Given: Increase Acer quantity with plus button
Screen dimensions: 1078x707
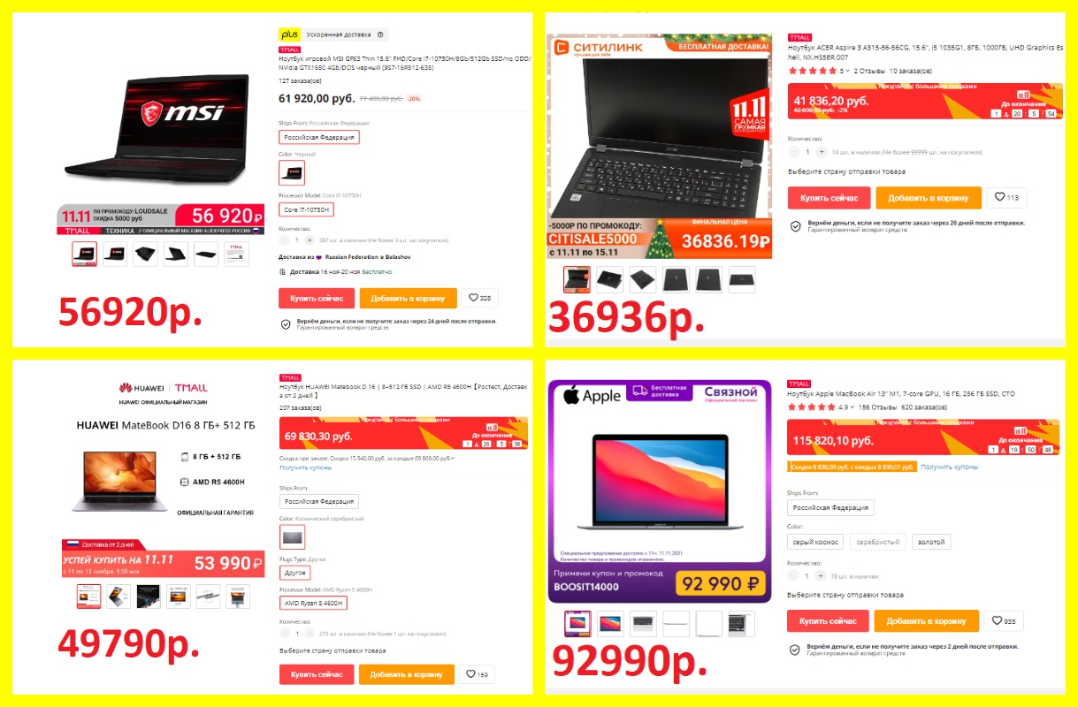Looking at the screenshot, I should 822,152.
